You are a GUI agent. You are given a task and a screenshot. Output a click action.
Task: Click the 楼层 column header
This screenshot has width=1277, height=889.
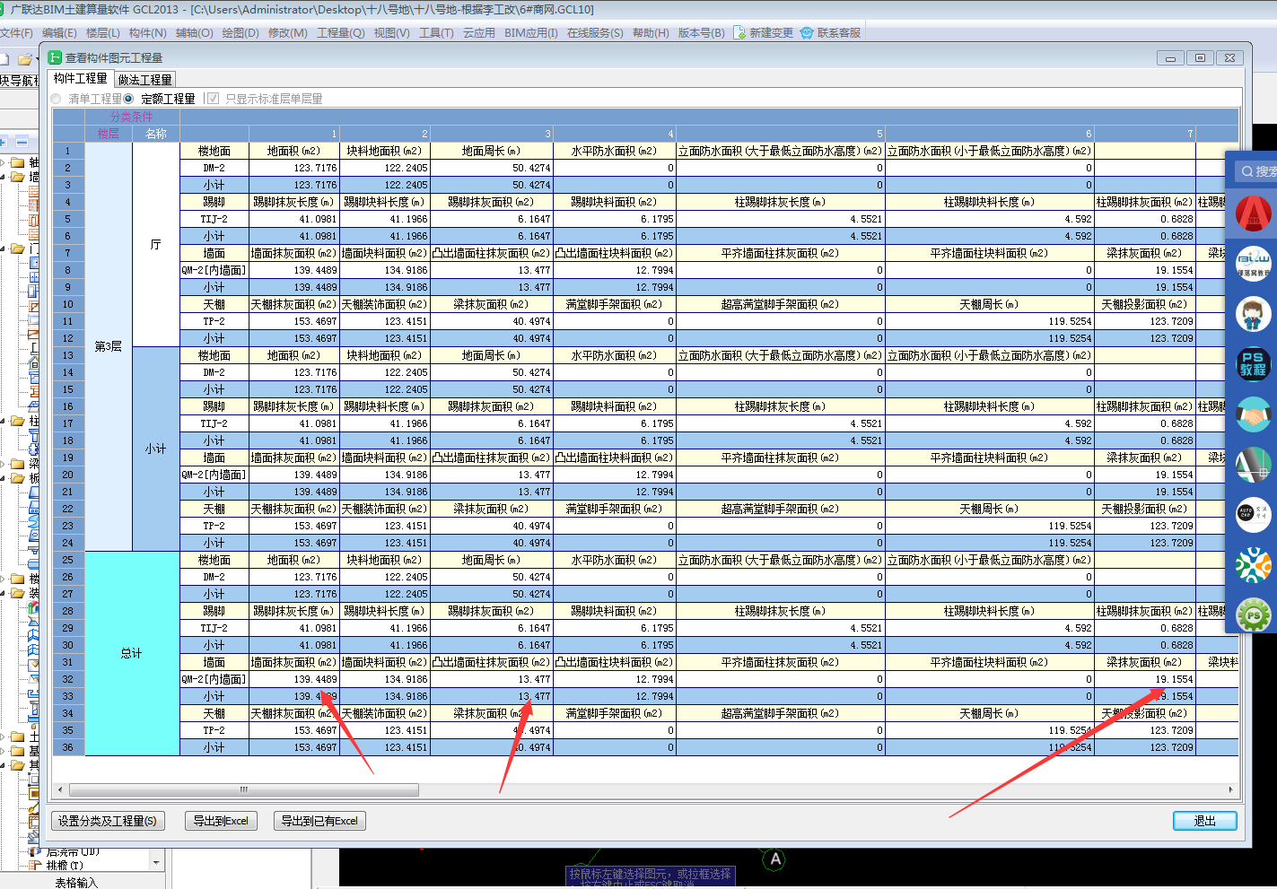click(109, 134)
